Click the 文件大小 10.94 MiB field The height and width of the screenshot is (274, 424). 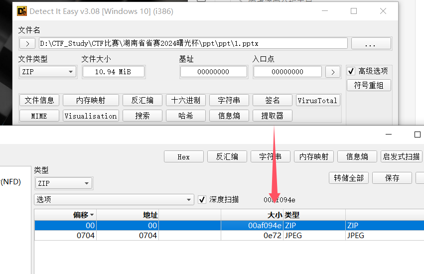[113, 72]
